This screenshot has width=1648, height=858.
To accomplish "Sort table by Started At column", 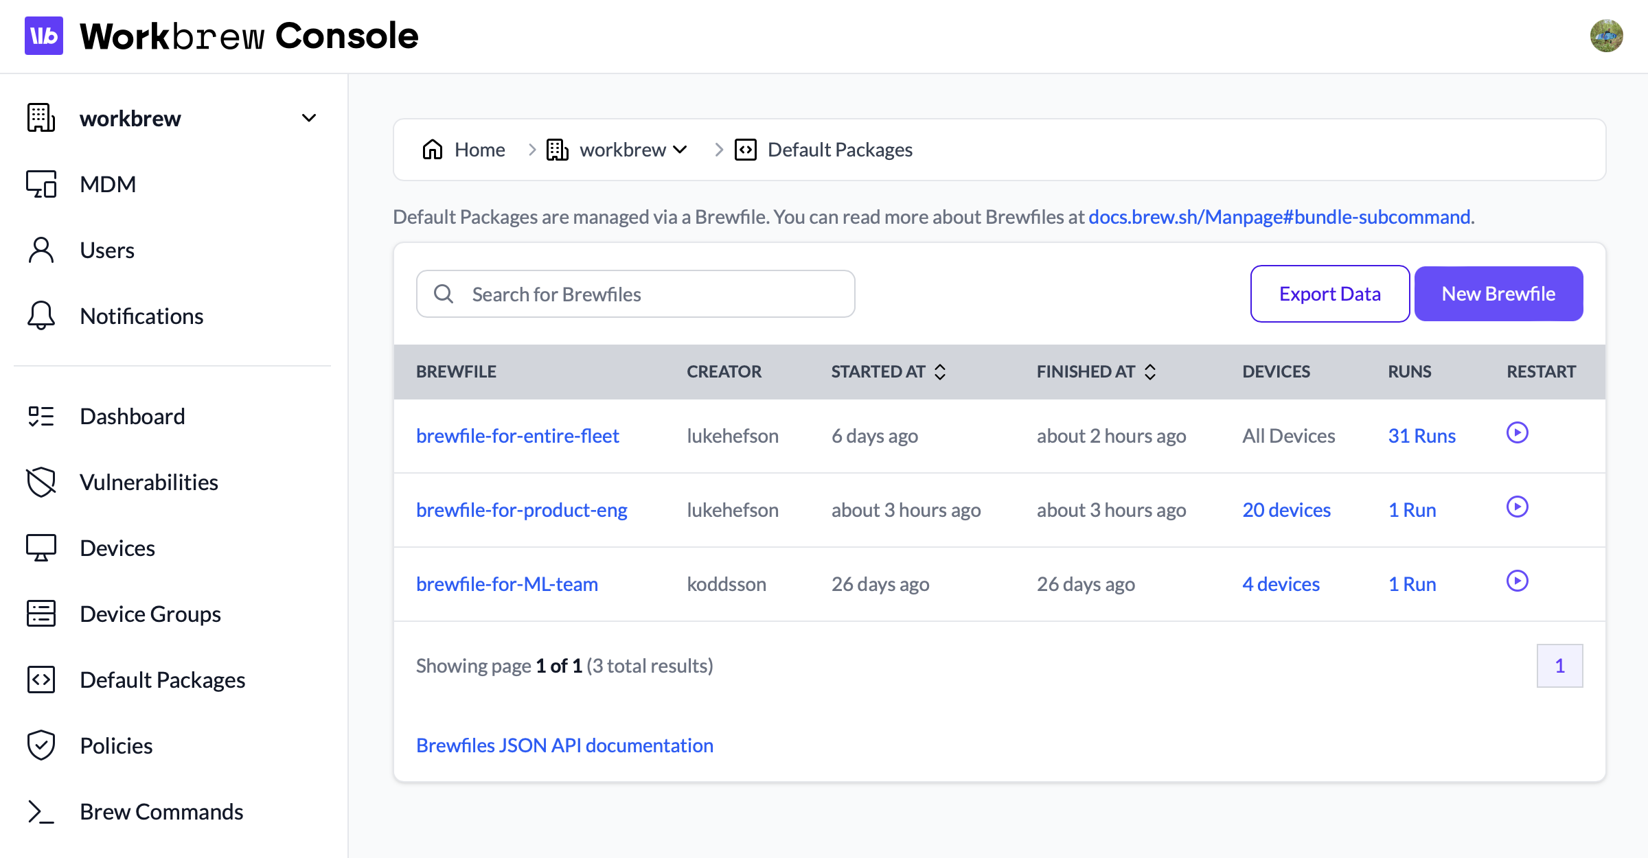I will pos(940,372).
